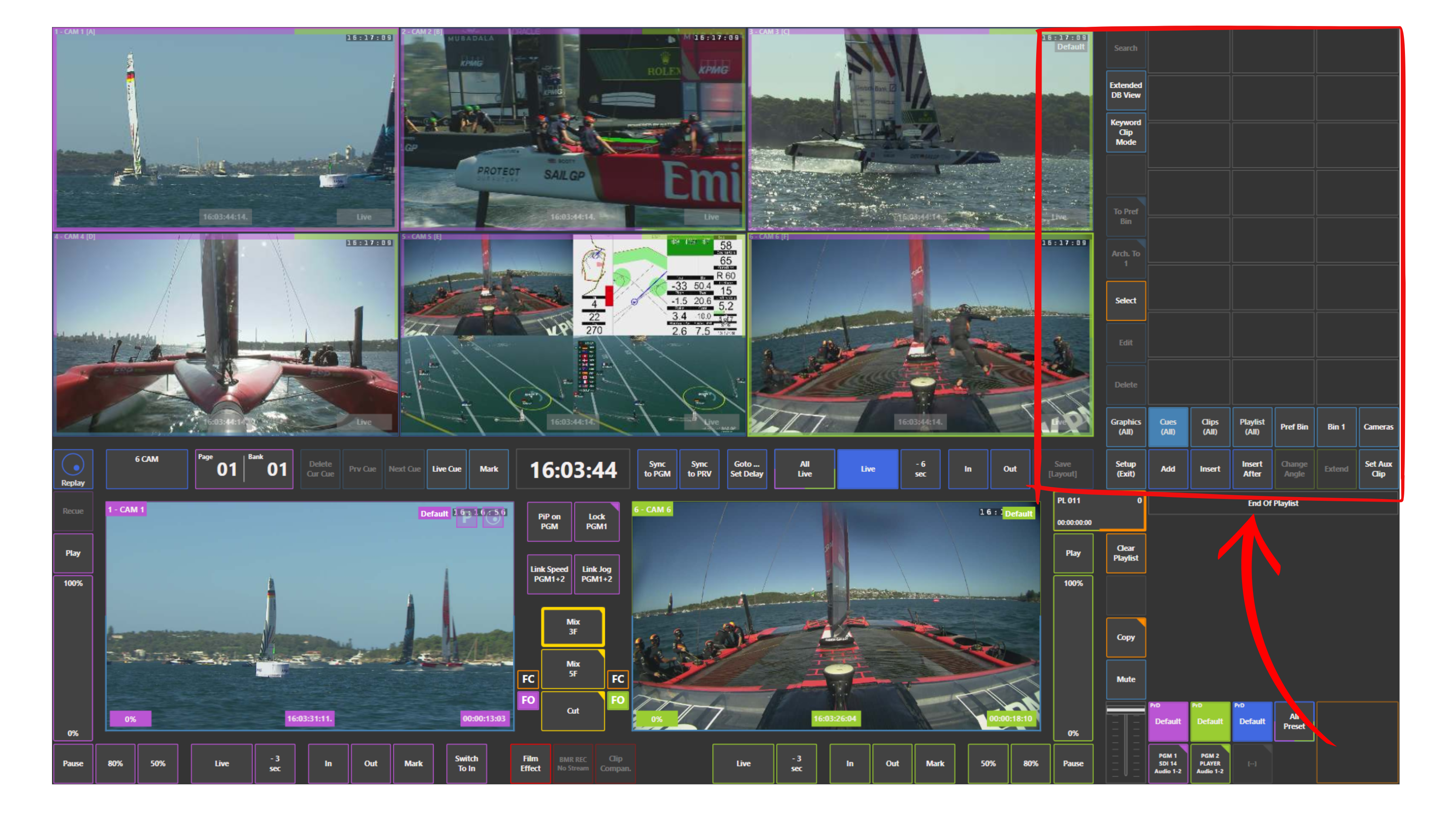This screenshot has height=814, width=1448.
Task: Switch to the Playlist (All) tab
Action: 1252,427
